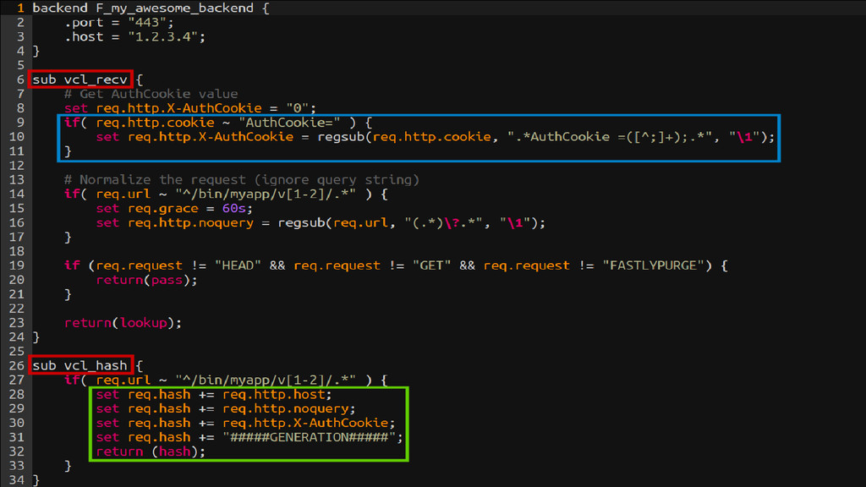This screenshot has width=866, height=487.
Task: Place cursor on vcl_recv subroutine name
Action: pos(96,80)
